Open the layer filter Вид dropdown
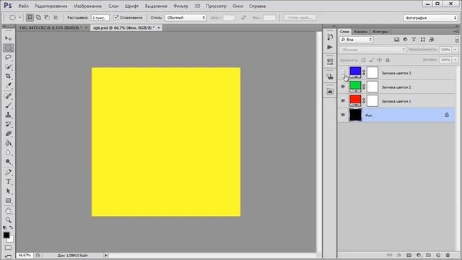The image size is (462, 260). pos(356,40)
